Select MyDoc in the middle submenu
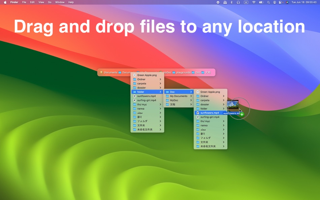Viewport: 320px width, 200px height. click(179, 100)
